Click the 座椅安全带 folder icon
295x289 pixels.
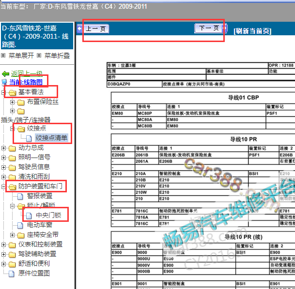tap(21, 235)
